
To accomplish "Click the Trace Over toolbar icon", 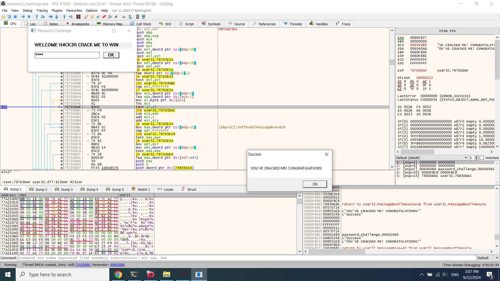I will tap(57, 17).
